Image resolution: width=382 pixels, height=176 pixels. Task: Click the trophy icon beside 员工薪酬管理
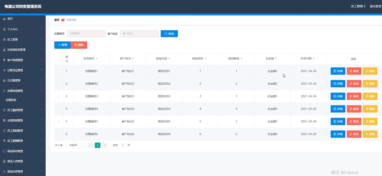(x=4, y=141)
